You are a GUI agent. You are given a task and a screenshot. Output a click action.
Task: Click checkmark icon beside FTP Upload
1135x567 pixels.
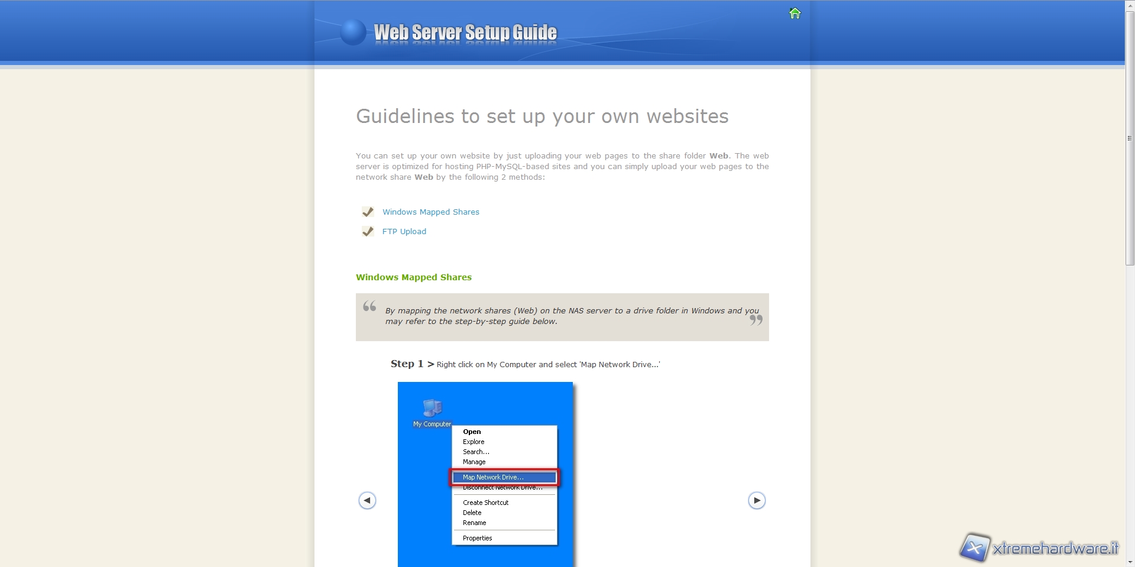tap(368, 231)
